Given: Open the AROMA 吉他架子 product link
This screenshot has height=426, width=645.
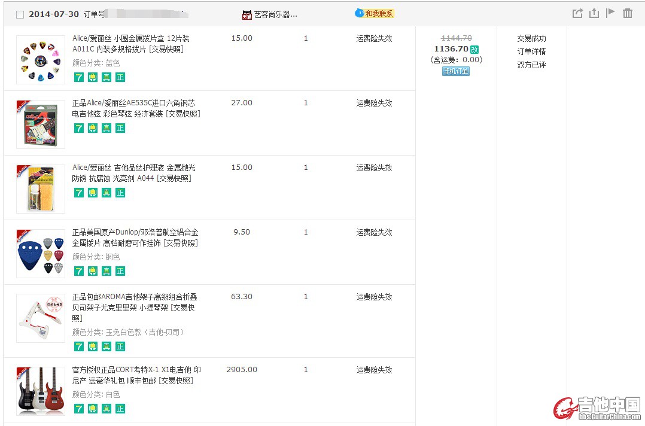Looking at the screenshot, I should [x=135, y=307].
